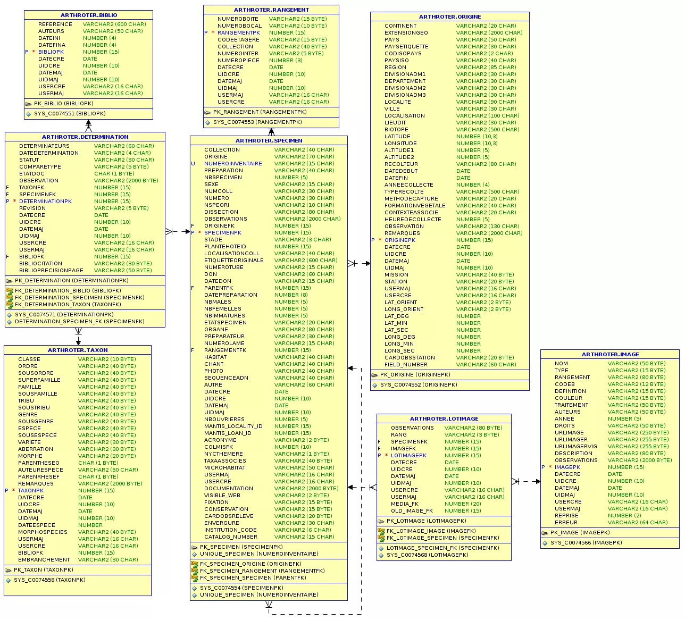Click the key icon beside PK_BIBLIO
685x620 pixels.
coord(29,104)
